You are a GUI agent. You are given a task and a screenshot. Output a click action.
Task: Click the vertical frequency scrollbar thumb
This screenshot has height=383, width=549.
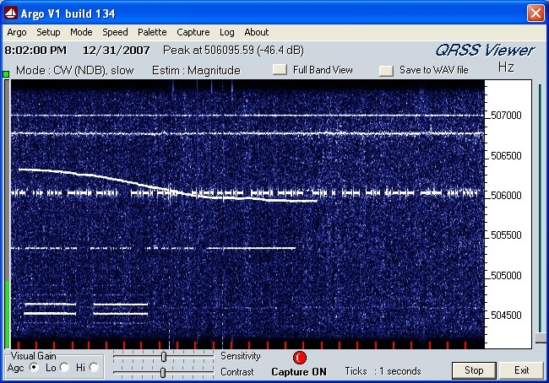(x=541, y=338)
